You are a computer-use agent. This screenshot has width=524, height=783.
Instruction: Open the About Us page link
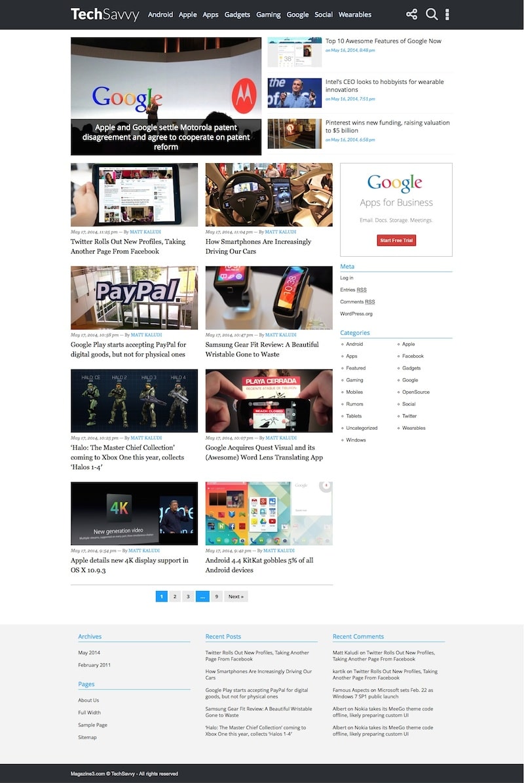[x=88, y=700]
